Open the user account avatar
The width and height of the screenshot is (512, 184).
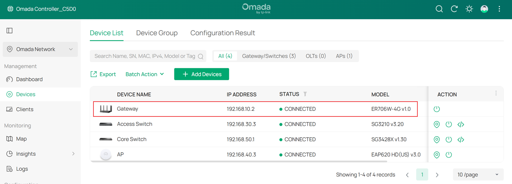484,9
